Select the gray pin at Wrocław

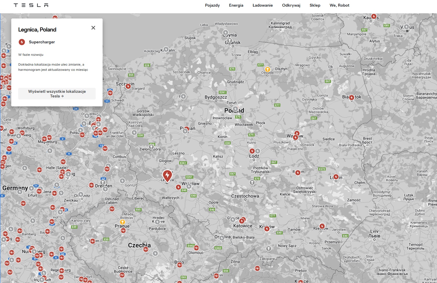[x=189, y=186]
